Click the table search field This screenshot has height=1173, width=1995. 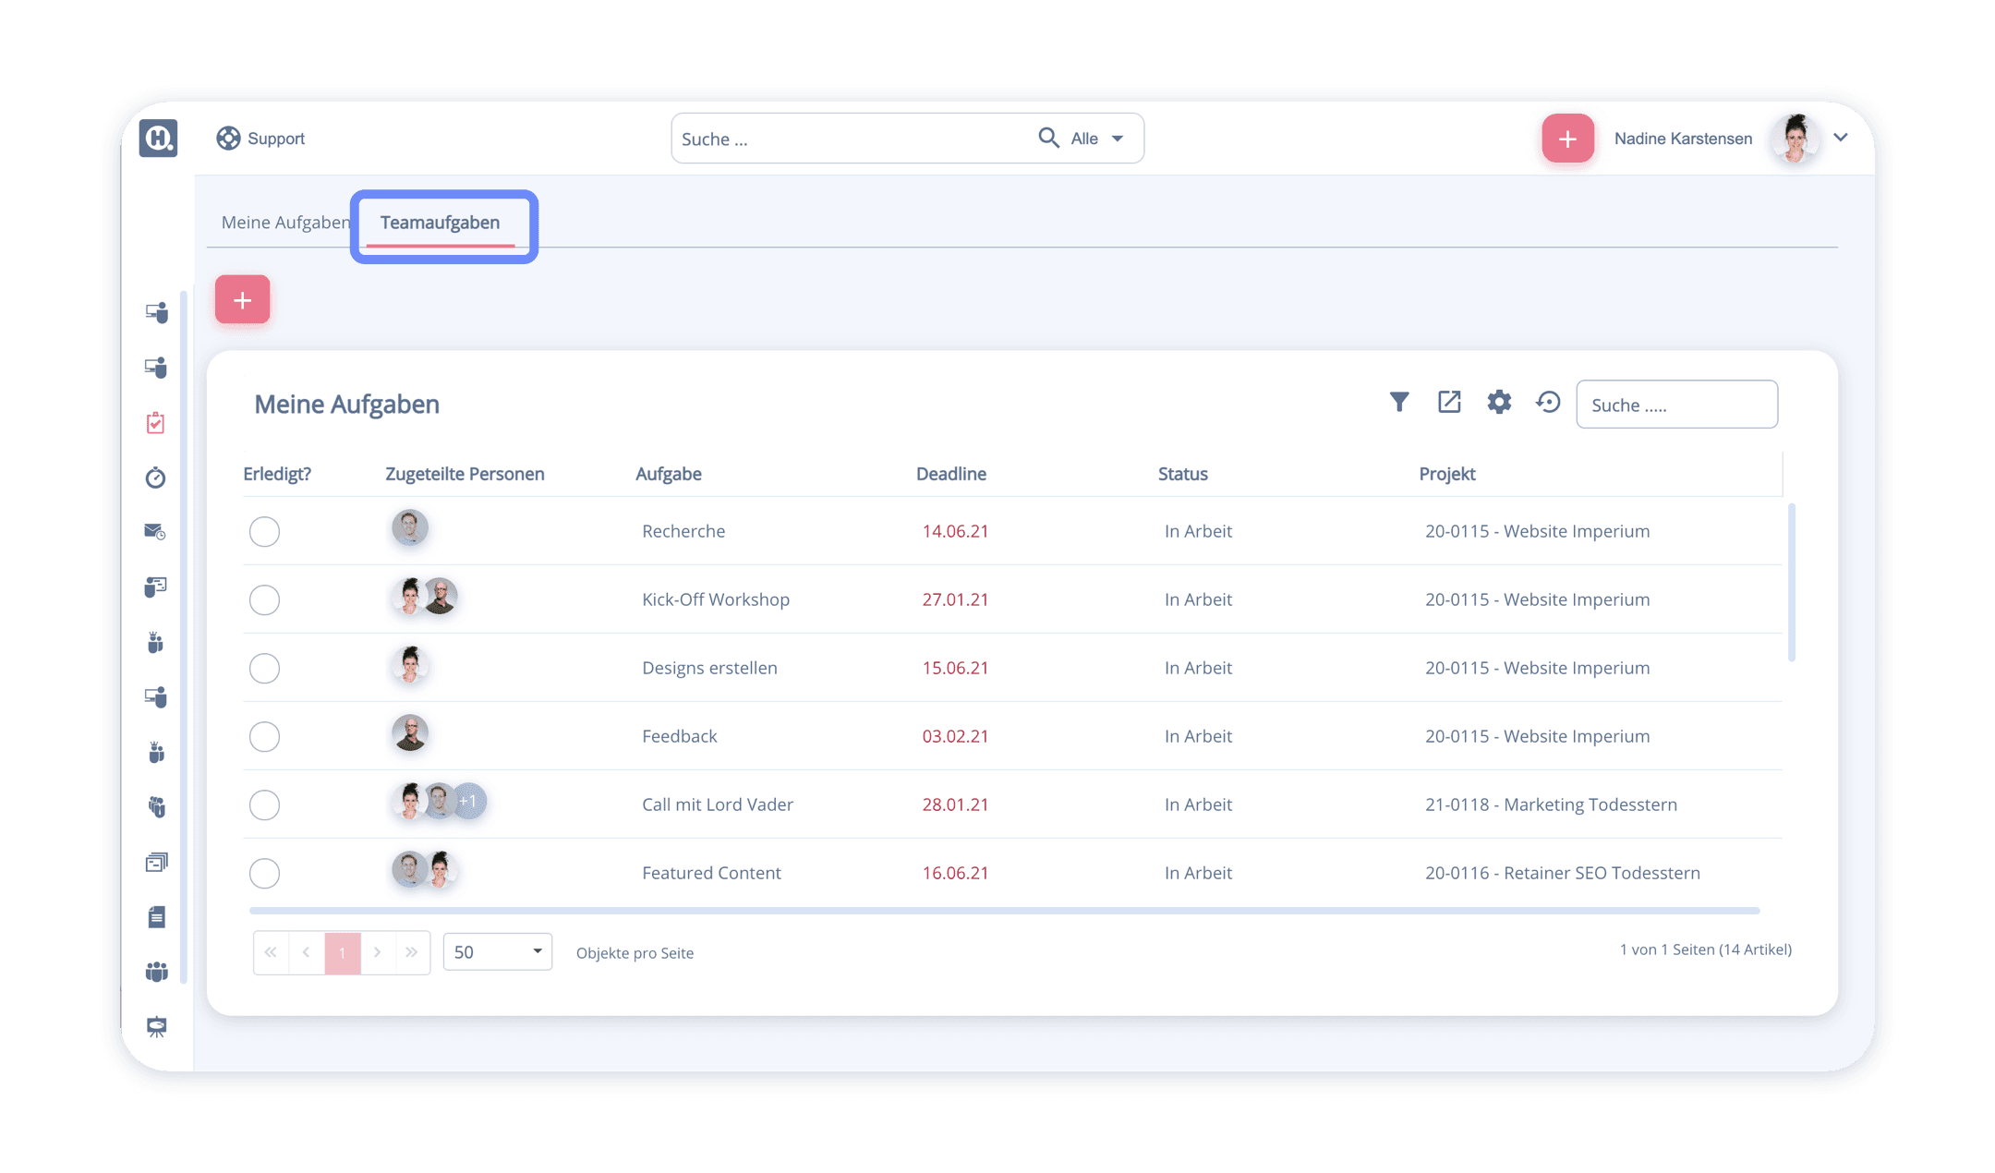pyautogui.click(x=1676, y=405)
